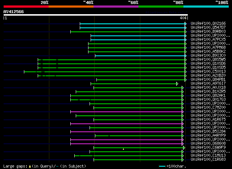Click the red 20% identity legend segment
The height and width of the screenshot is (169, 232).
(x=26, y=7)
